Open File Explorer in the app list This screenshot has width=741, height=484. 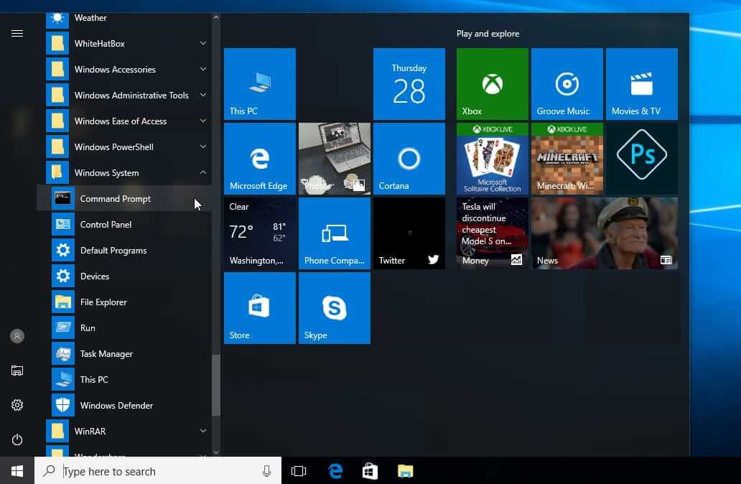coord(124,302)
